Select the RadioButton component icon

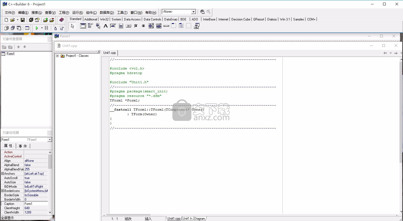pos(144,26)
